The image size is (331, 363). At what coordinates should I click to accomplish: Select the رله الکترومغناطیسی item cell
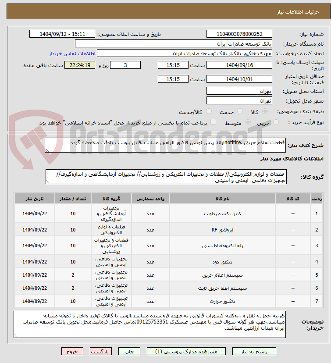click(x=222, y=246)
